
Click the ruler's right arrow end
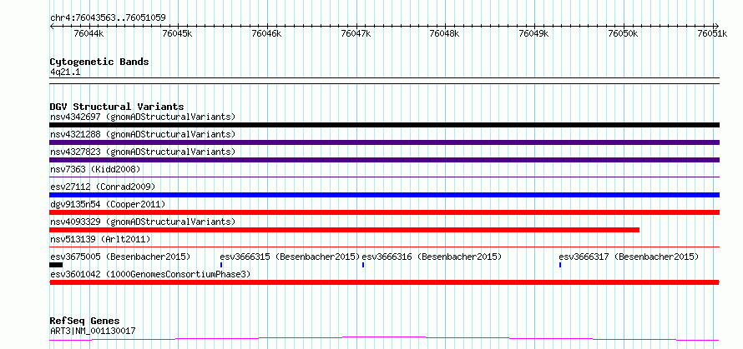717,26
